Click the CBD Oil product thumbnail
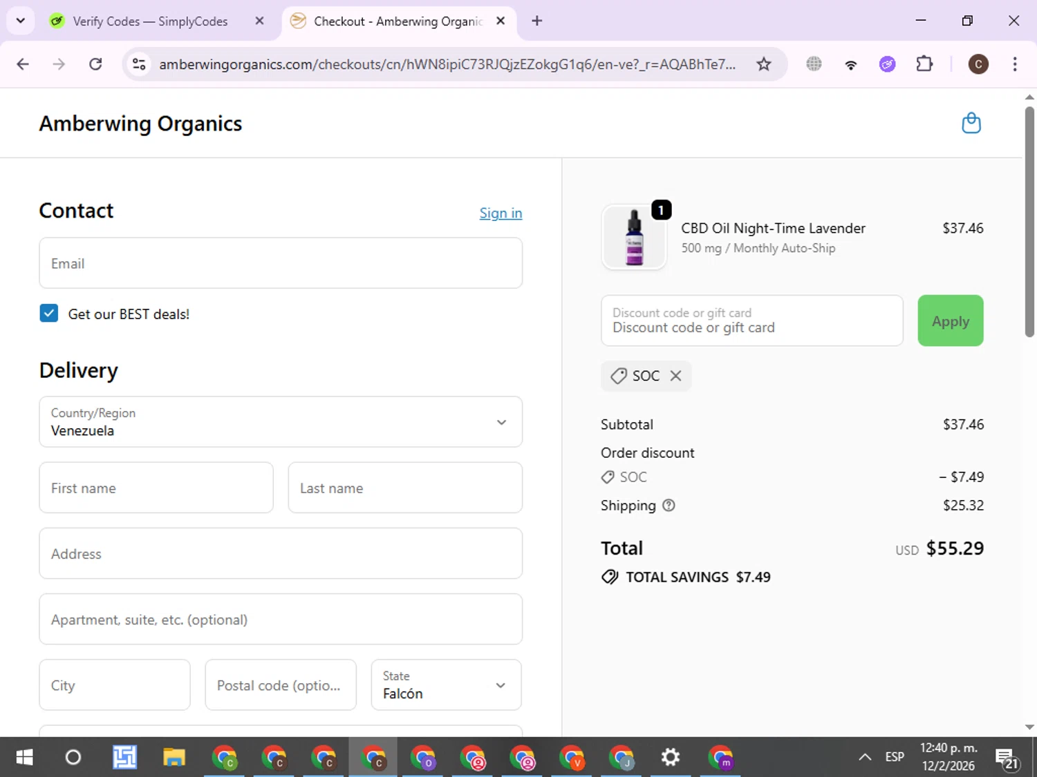Screen dimensions: 1037x777 tap(634, 238)
